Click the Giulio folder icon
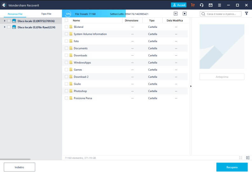Screen dimensions: 252x174 tap(71, 84)
